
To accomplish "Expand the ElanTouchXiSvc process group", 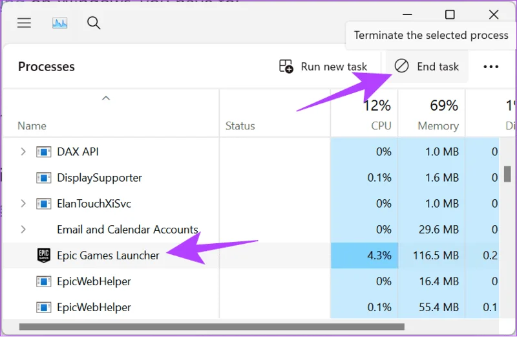I will pos(23,204).
